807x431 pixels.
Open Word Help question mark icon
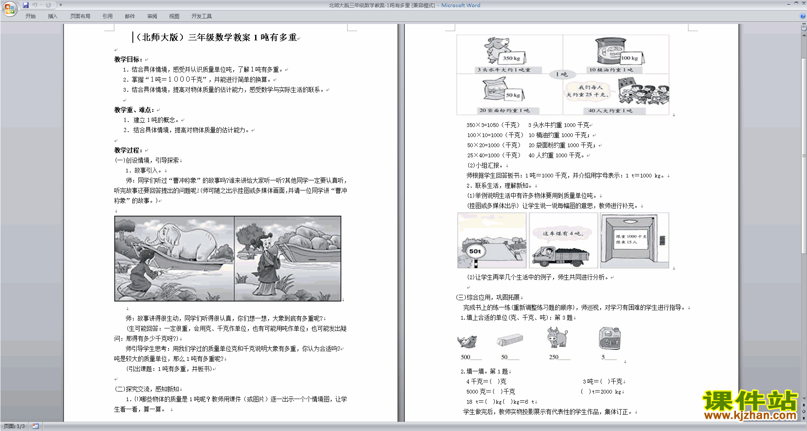click(803, 16)
